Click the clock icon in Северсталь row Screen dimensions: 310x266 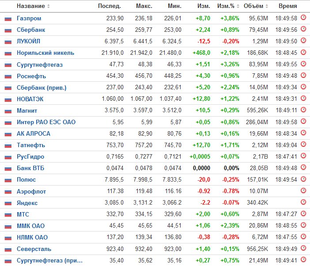click(303, 248)
